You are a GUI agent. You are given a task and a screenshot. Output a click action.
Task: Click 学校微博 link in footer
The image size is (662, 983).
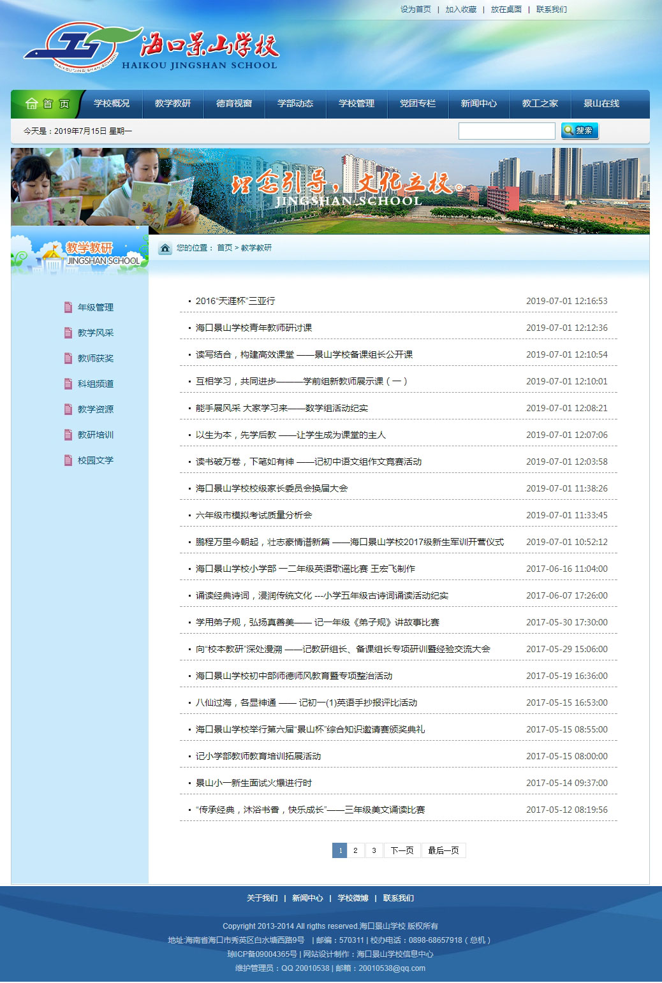coord(353,898)
